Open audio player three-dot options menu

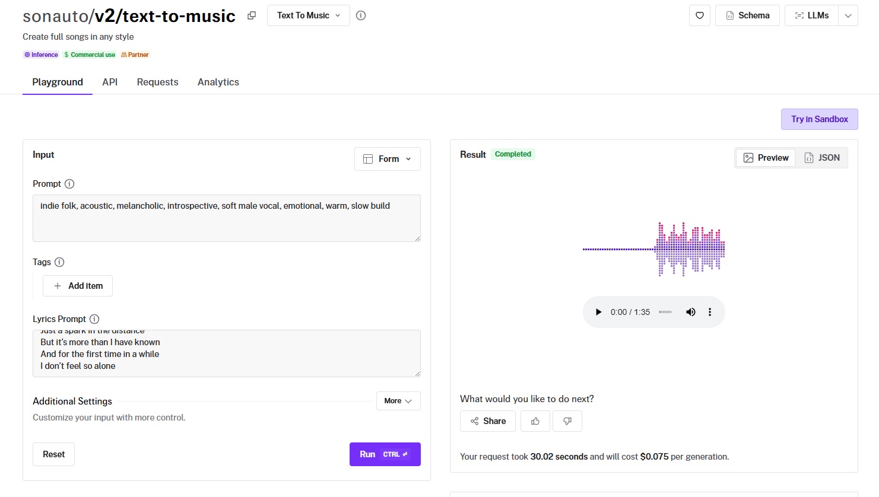tap(709, 312)
